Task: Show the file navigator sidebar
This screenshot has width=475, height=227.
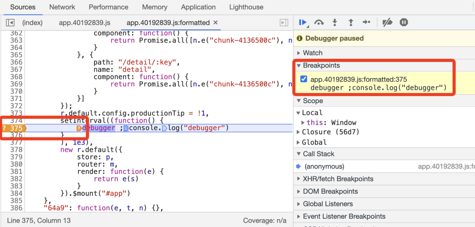Action: click(x=10, y=23)
